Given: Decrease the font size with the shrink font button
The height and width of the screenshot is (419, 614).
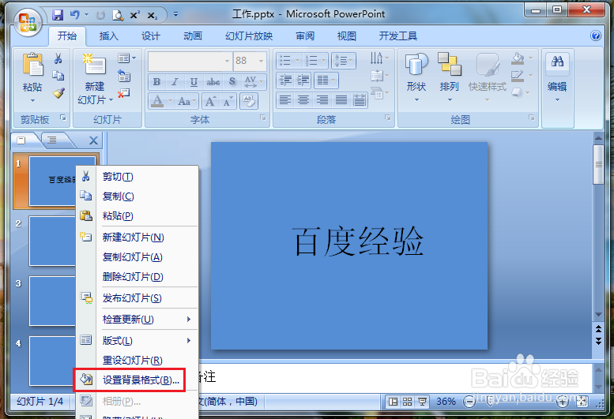Looking at the screenshot, I should [x=228, y=102].
